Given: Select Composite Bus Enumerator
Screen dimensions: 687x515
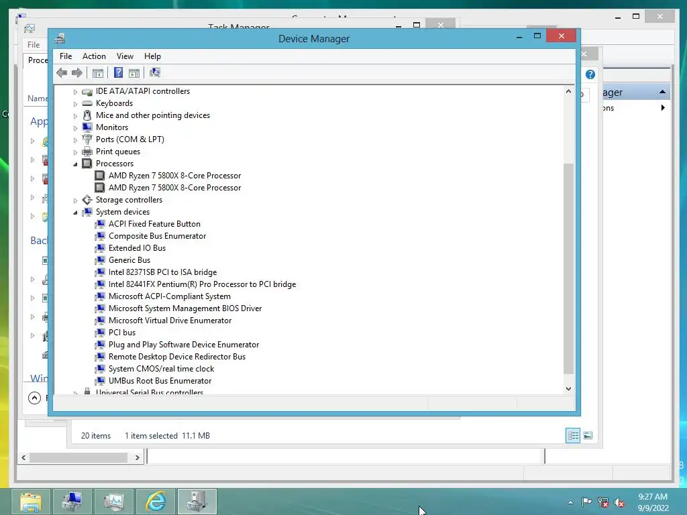Looking at the screenshot, I should pyautogui.click(x=157, y=236).
